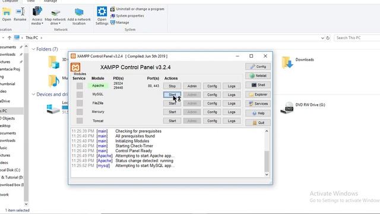This screenshot has width=380, height=214.
Task: Collapse the Folders (7) group
Action: click(33, 49)
